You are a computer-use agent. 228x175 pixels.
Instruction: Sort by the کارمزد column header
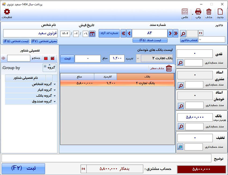pyautogui.click(x=105, y=77)
